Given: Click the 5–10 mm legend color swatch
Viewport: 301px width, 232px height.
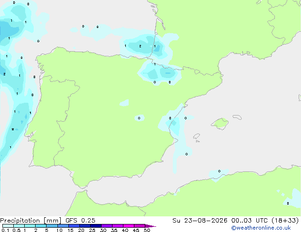Looking at the screenshot, I should coord(52,226).
